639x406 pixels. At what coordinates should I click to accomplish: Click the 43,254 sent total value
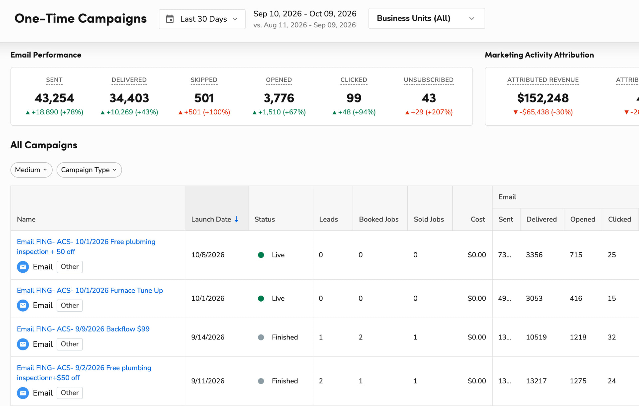tap(54, 98)
